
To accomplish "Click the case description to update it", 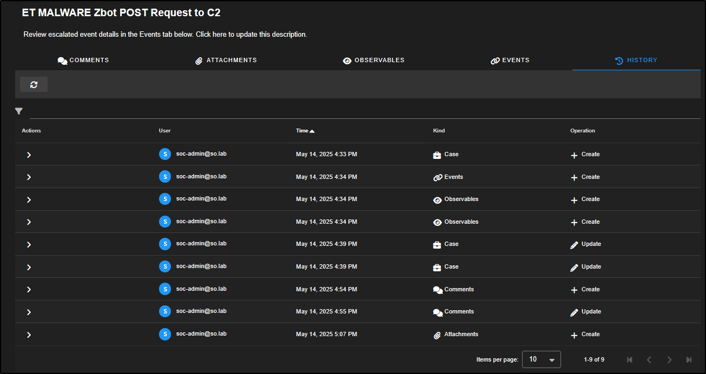I will (165, 35).
